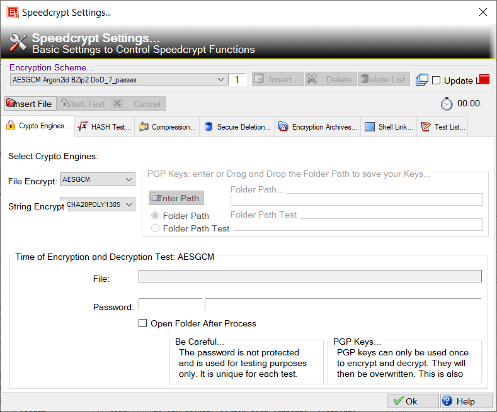Click the Enter Path button
Screen dimensions: 497x412
tap(176, 198)
